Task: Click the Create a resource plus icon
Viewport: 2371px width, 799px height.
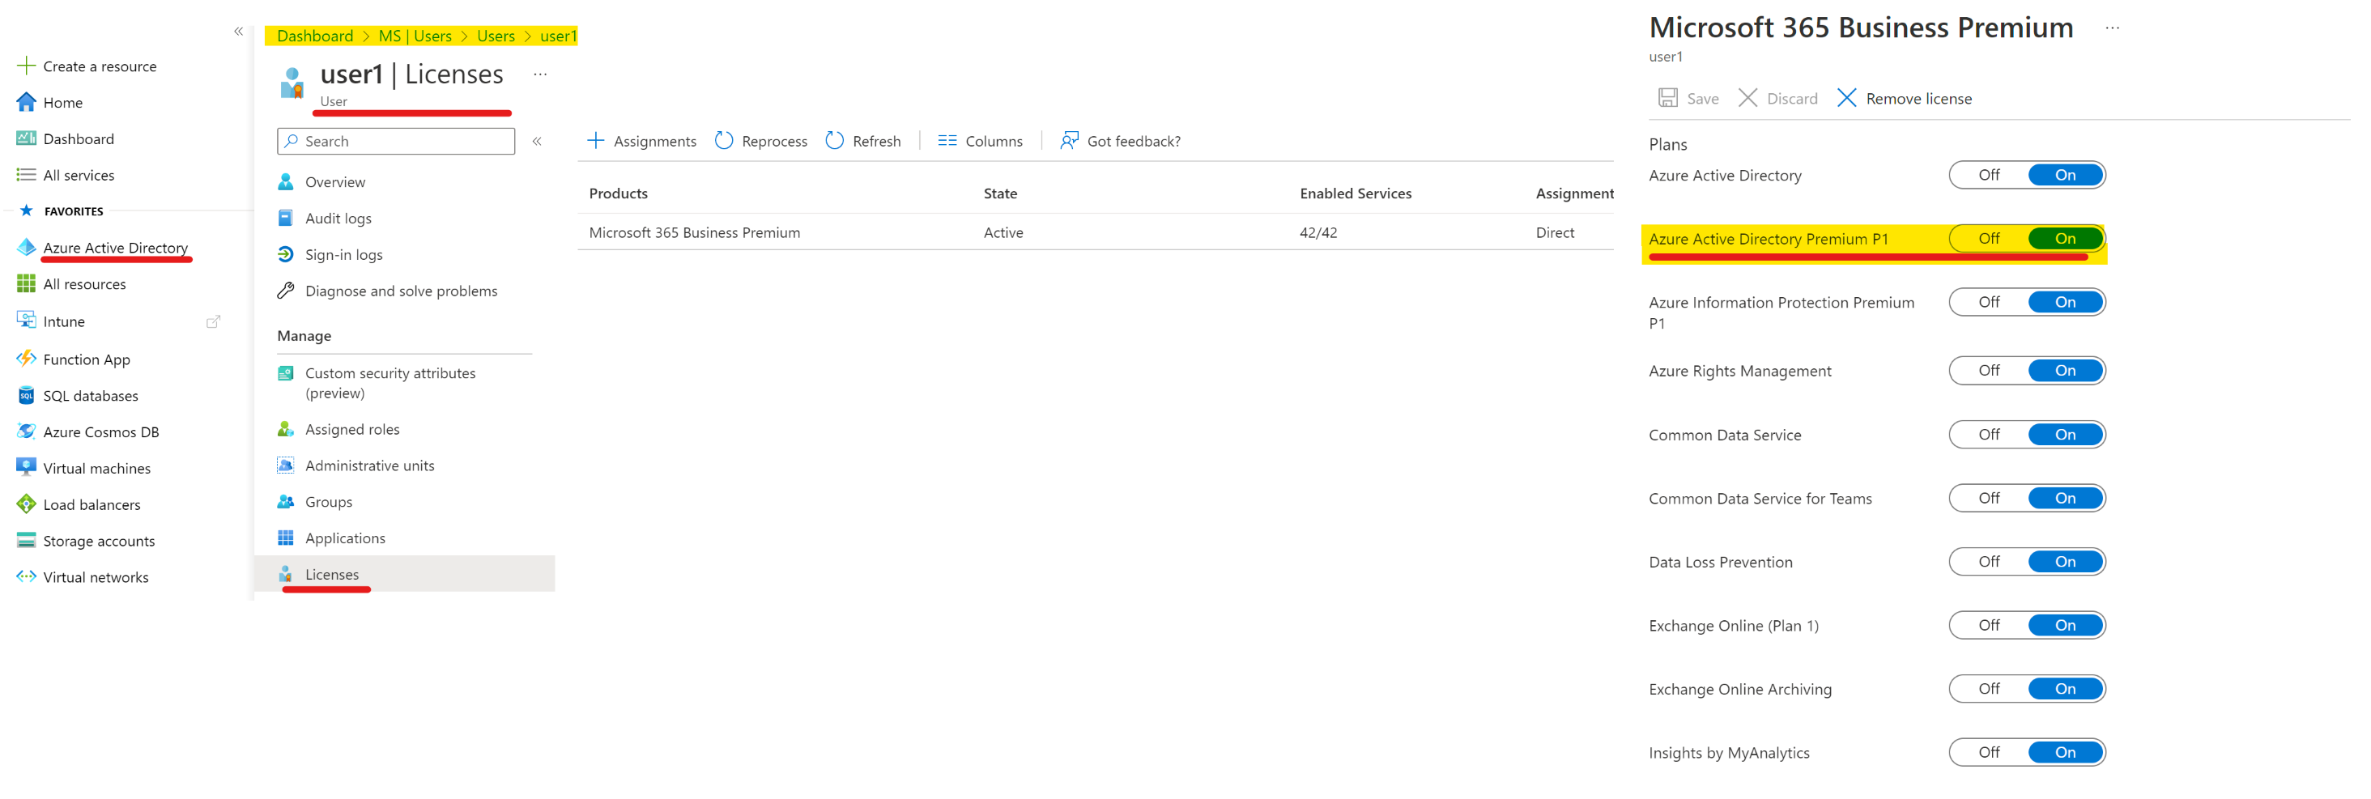Action: (x=26, y=66)
